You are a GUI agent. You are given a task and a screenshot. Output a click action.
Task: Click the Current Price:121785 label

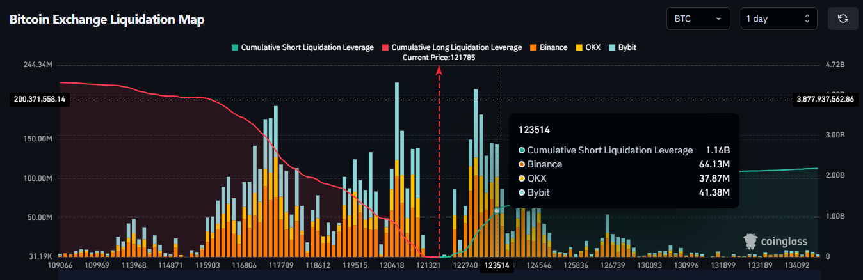(x=439, y=58)
